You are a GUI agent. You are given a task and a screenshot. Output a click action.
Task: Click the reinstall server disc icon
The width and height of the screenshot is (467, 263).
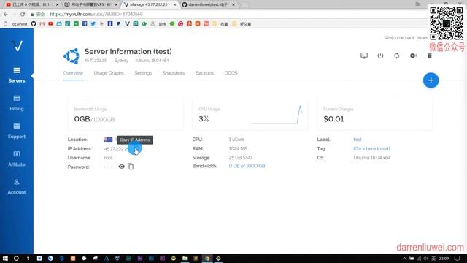[413, 56]
